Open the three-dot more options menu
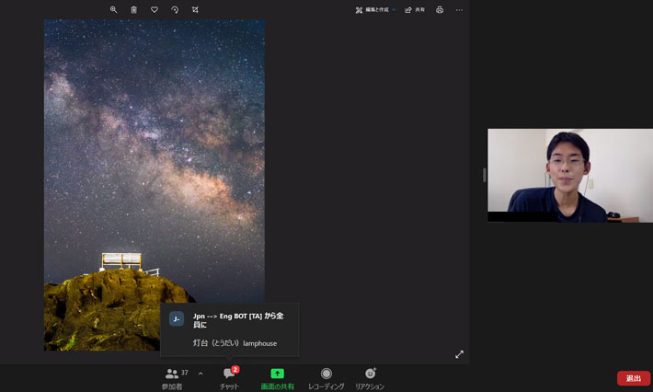 click(460, 9)
